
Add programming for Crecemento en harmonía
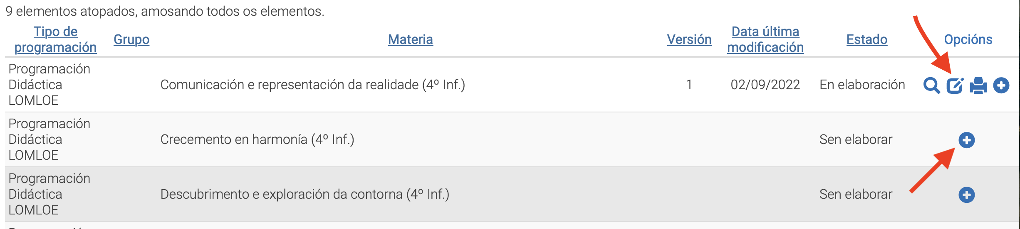(967, 140)
